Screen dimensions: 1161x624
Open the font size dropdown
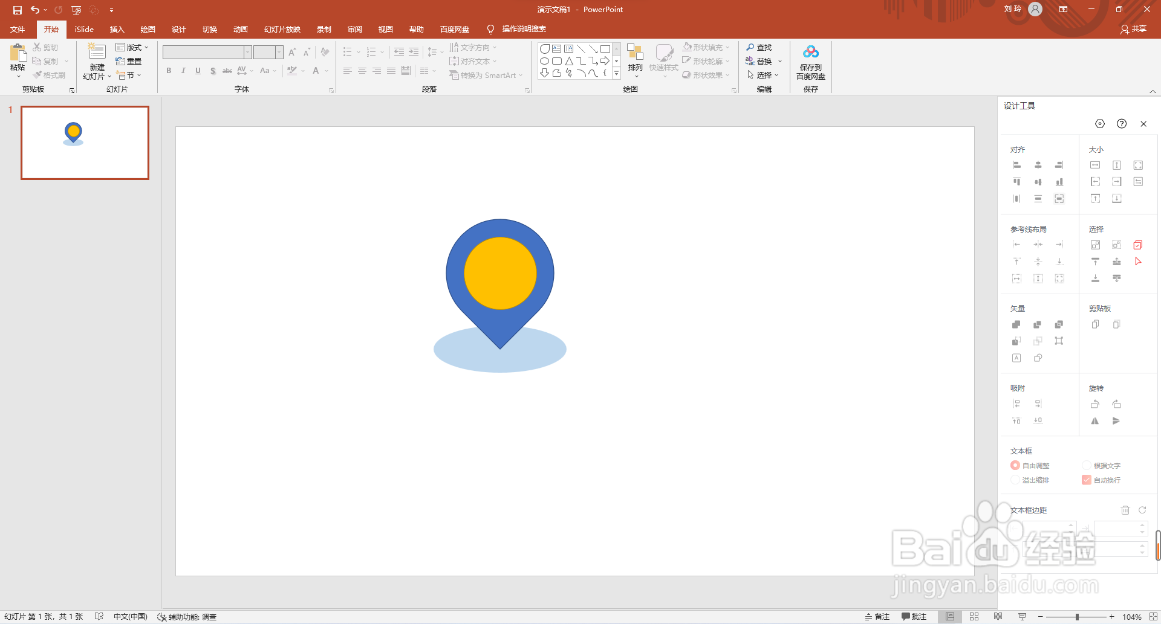point(279,53)
